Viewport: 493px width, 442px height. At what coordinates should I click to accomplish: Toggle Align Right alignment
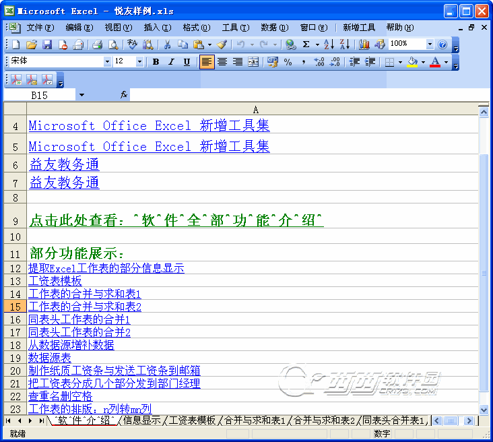tap(238, 62)
